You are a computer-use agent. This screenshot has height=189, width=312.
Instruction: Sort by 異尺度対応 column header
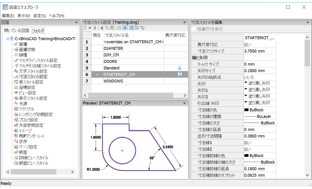176,35
